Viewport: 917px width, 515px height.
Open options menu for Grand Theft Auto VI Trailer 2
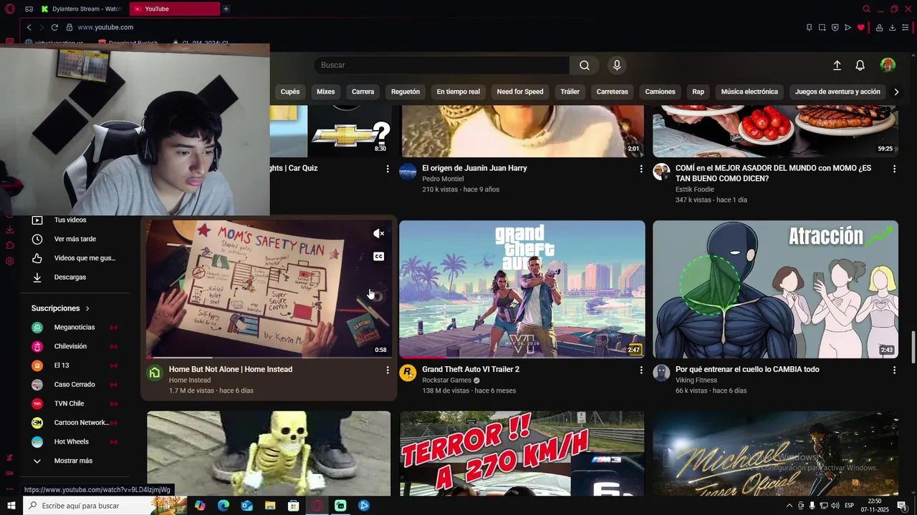pos(641,370)
